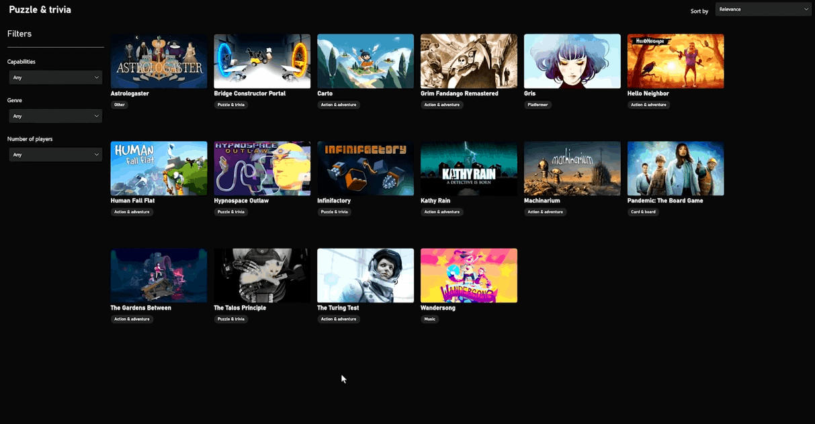This screenshot has width=815, height=424.
Task: Open the Genre filter dropdown
Action: (55, 116)
